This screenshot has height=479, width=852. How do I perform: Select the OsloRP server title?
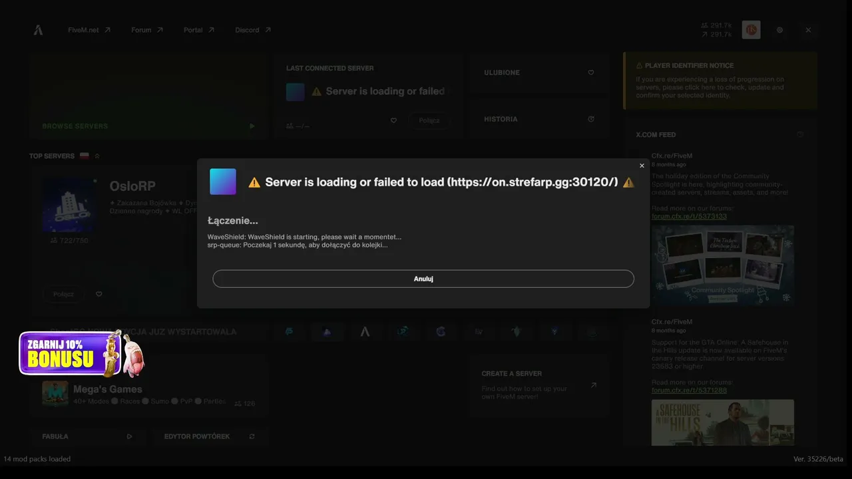click(132, 186)
